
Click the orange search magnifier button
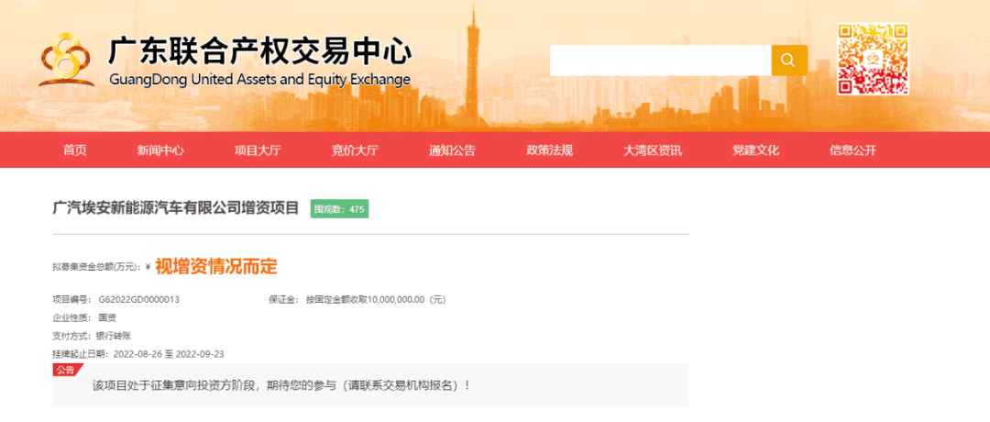tap(789, 61)
